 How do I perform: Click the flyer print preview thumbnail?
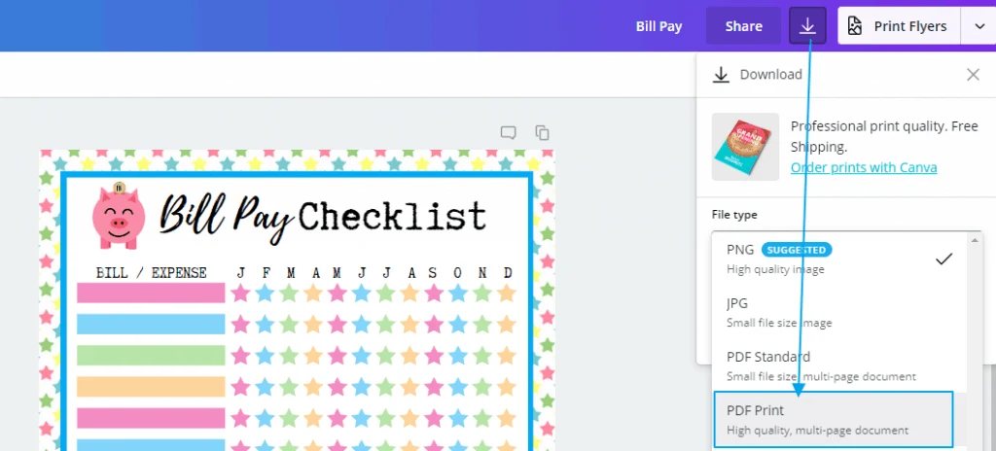pos(745,147)
